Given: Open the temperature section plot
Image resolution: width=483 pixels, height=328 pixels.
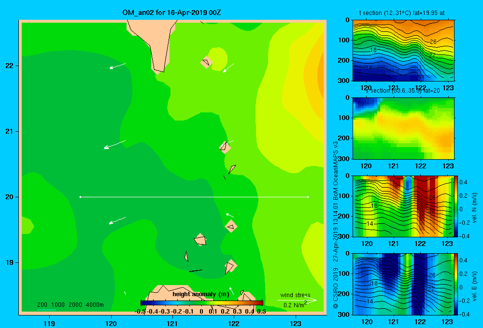Looking at the screenshot, I should 403,51.
